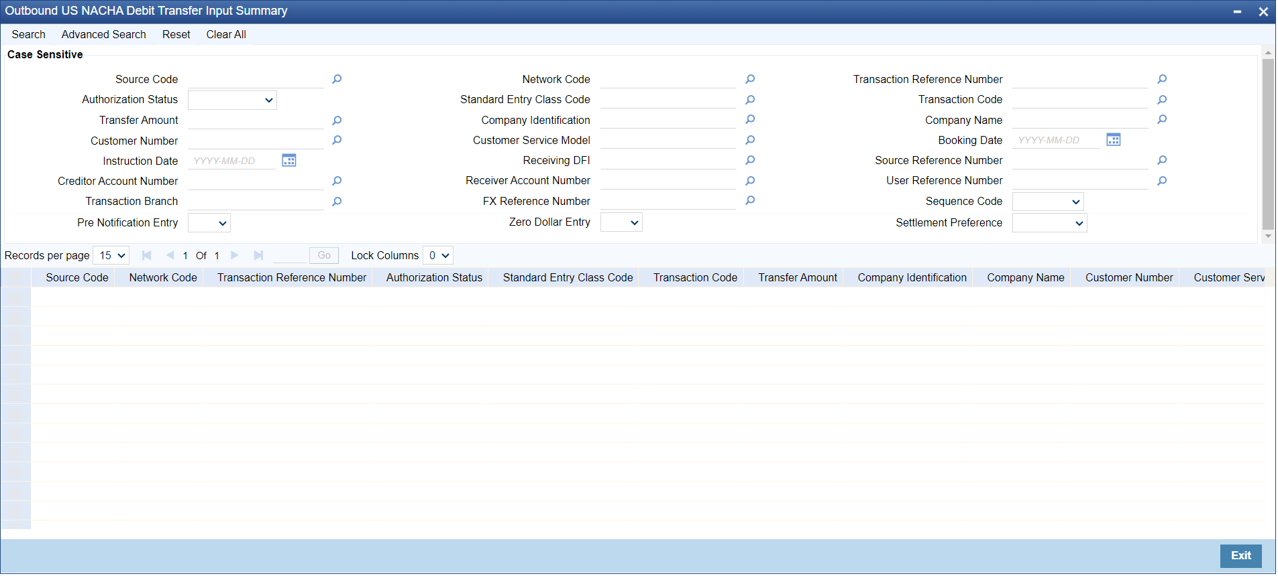The image size is (1278, 576).
Task: Open Advanced Search
Action: (104, 35)
